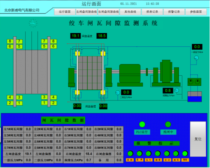Viewport: 210px width, 168px height.
Task: Click the rightmost alarm indicator light
Action: [185, 153]
